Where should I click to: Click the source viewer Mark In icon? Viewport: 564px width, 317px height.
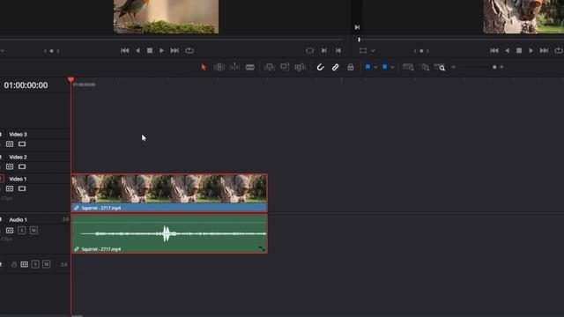pos(324,51)
